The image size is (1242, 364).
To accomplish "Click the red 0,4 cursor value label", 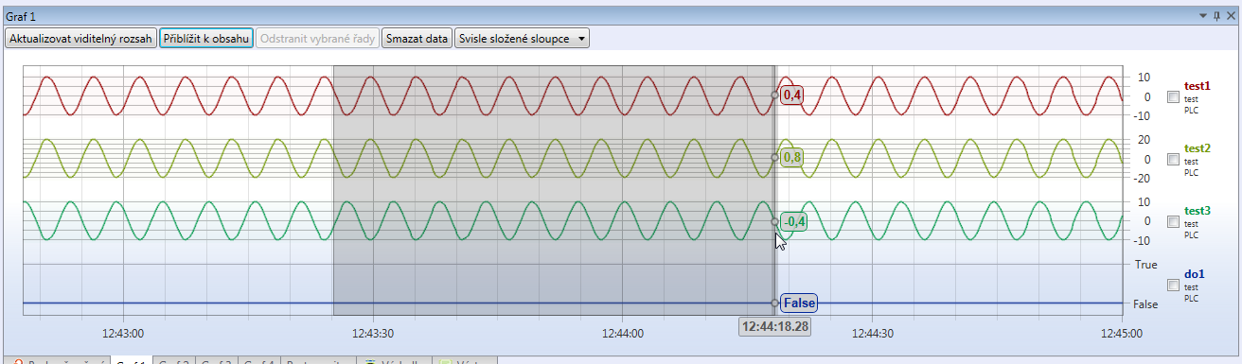I will [x=792, y=95].
